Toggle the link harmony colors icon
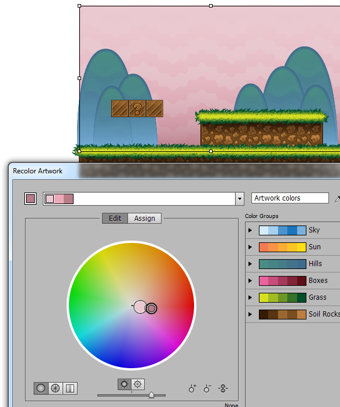The image size is (340, 407). click(x=223, y=388)
